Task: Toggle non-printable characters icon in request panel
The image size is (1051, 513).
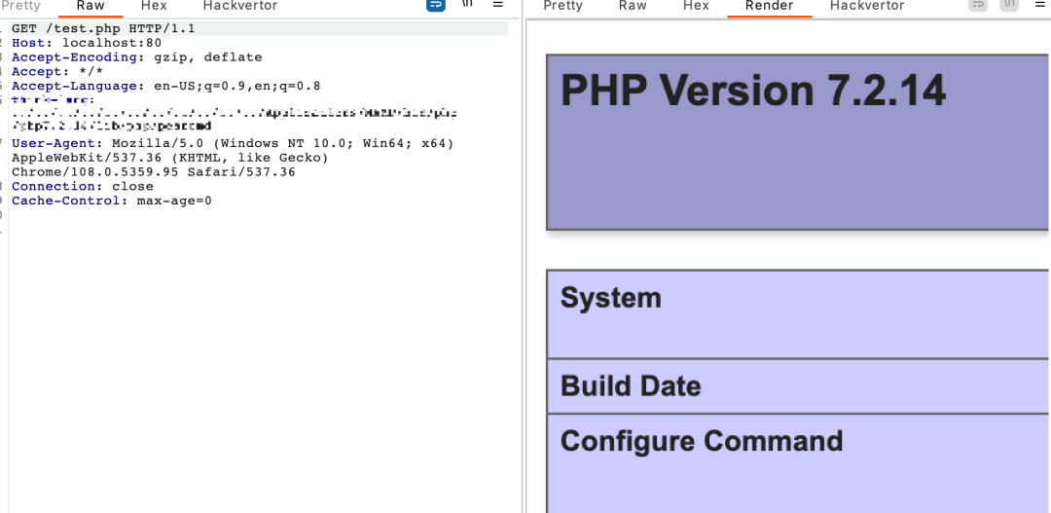Action: tap(467, 5)
